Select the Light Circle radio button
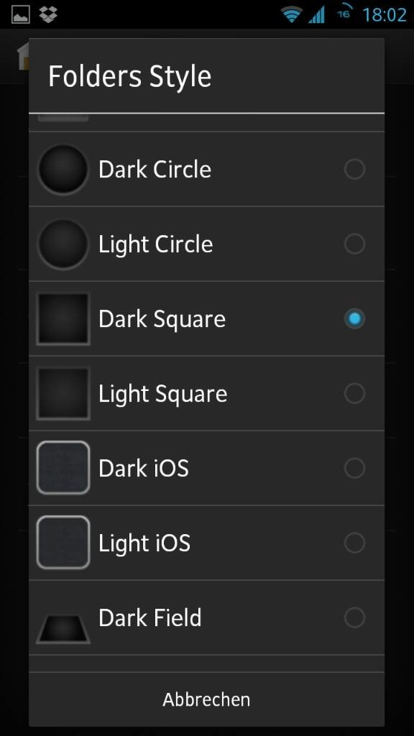 tap(354, 244)
